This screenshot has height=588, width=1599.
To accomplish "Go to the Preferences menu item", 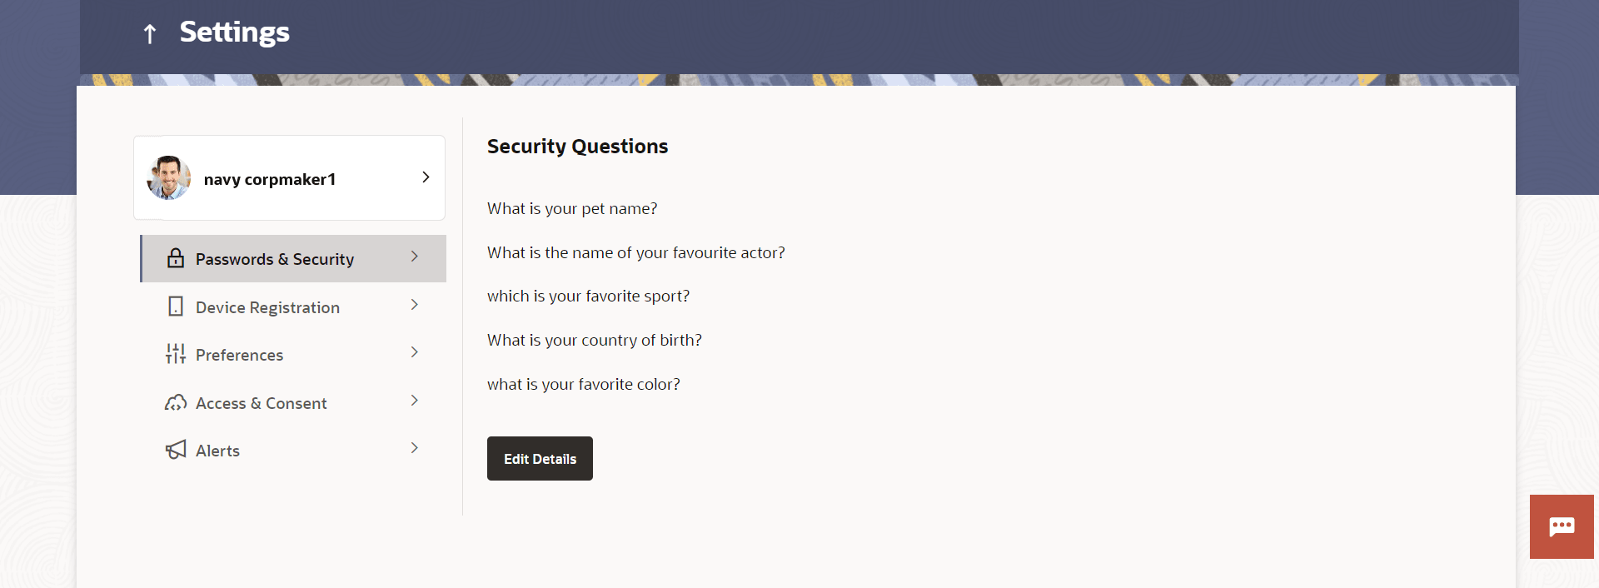I will coord(239,355).
